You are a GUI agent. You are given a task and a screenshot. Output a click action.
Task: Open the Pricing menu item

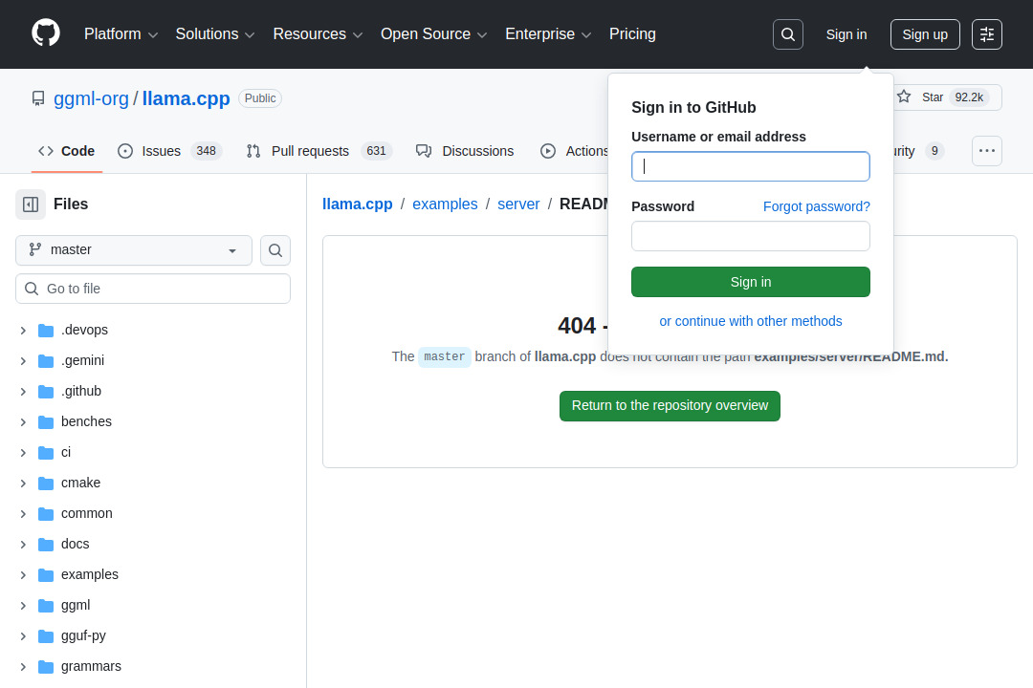(632, 34)
